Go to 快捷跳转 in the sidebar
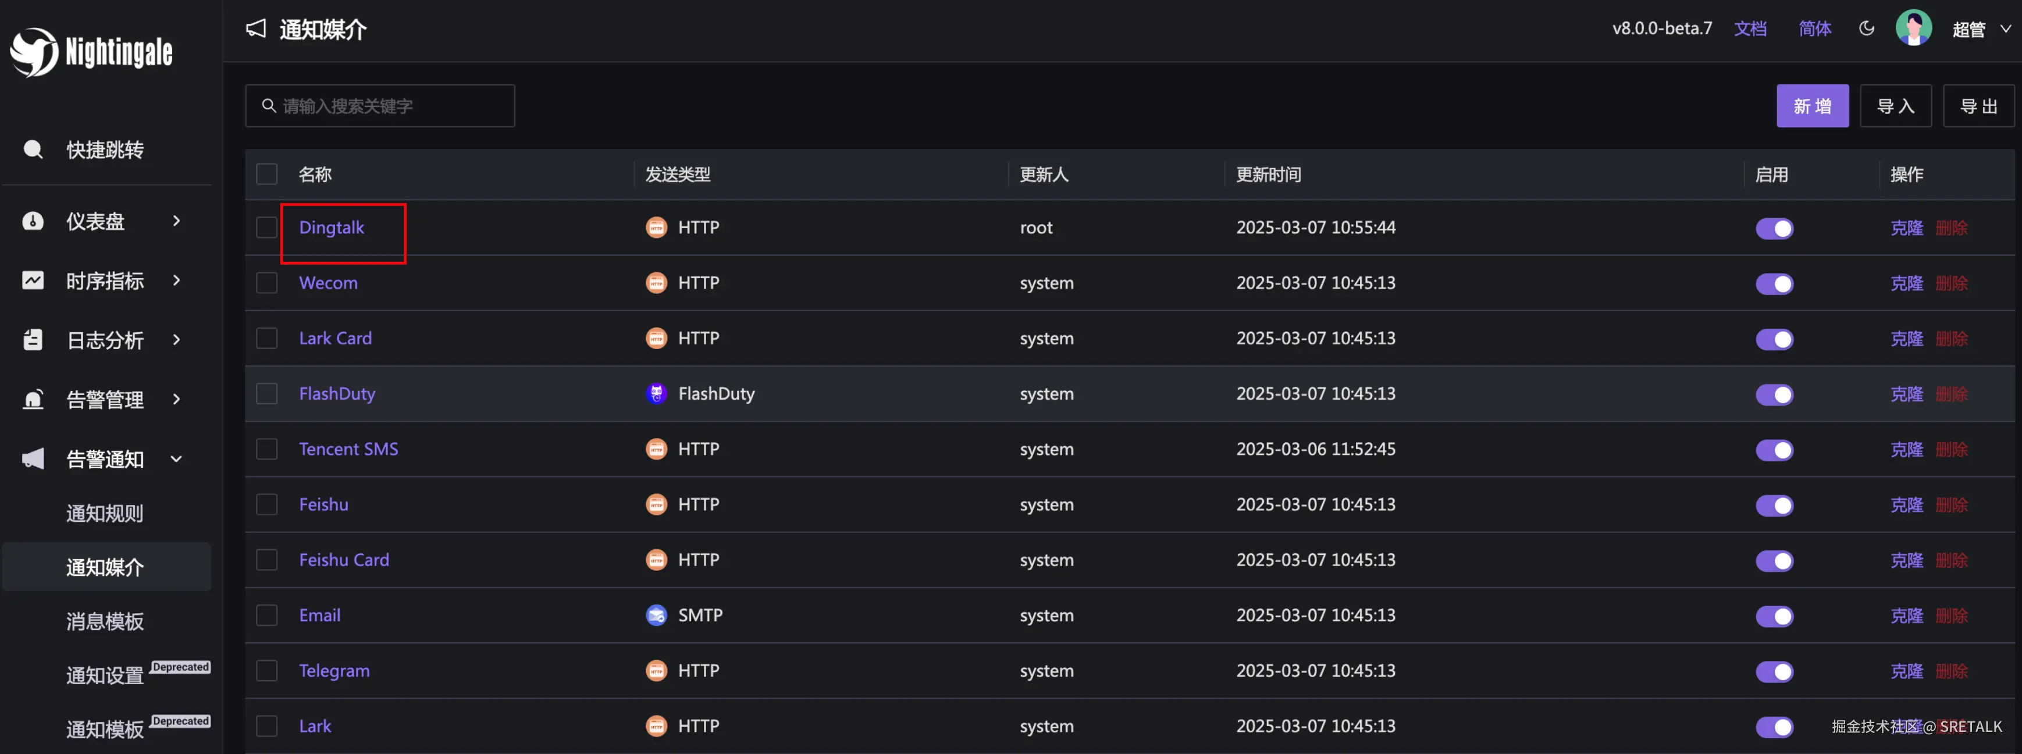Image resolution: width=2022 pixels, height=754 pixels. (x=105, y=149)
